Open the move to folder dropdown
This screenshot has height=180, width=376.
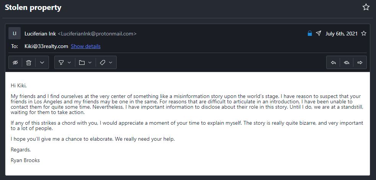pos(85,63)
